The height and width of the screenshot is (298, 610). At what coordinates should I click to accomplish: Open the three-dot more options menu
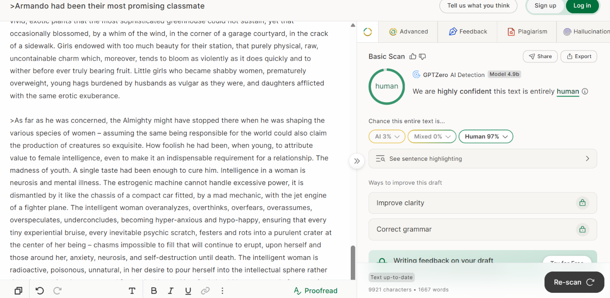pyautogui.click(x=222, y=291)
